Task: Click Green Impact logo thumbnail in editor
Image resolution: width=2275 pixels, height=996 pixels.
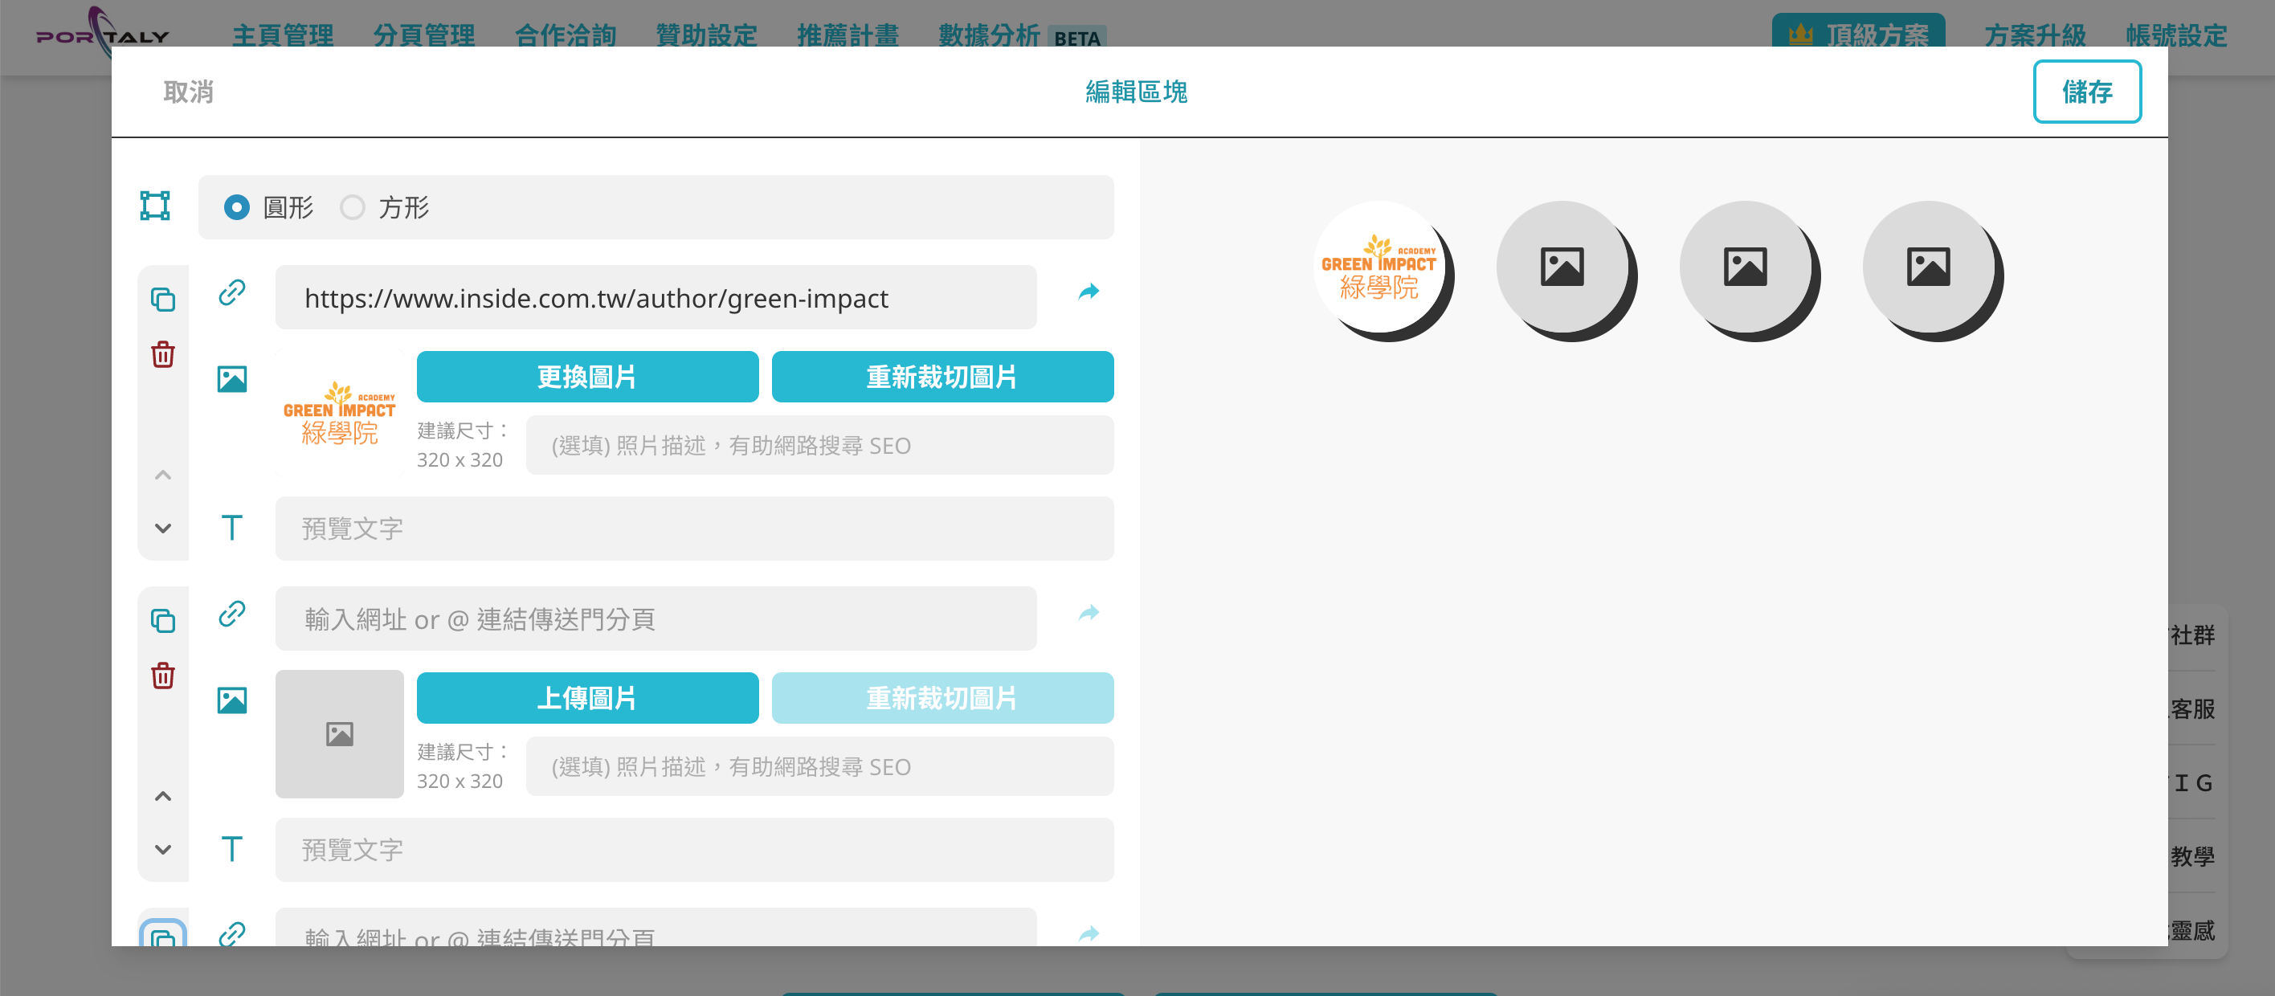Action: [340, 413]
